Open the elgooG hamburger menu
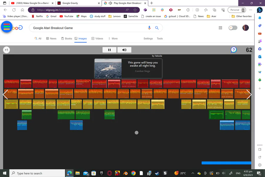 coord(6,27)
